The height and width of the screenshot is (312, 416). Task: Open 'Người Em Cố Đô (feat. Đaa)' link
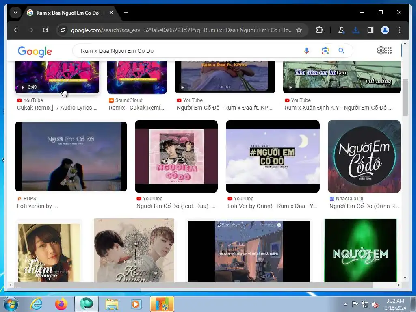click(x=176, y=206)
